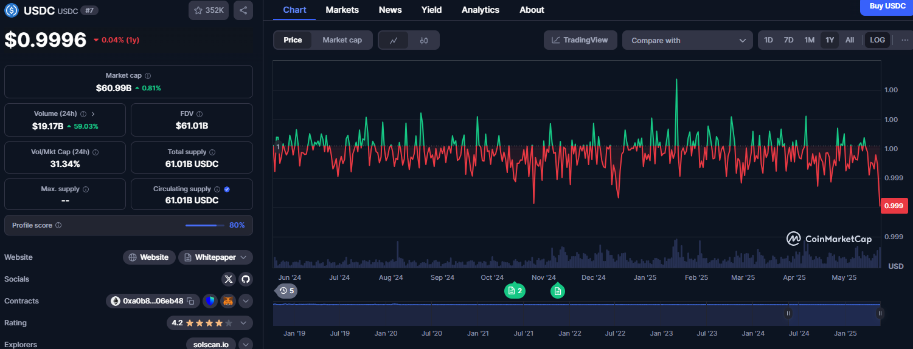
Task: Set chart range to 1M
Action: tap(809, 40)
